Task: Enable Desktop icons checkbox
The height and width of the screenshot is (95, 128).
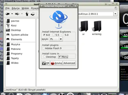Action: (x=44, y=57)
